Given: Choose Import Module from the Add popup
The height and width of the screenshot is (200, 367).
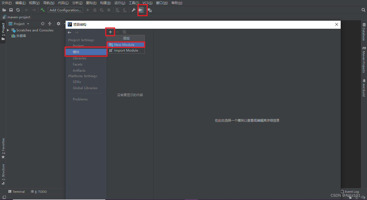Looking at the screenshot, I should (126, 50).
